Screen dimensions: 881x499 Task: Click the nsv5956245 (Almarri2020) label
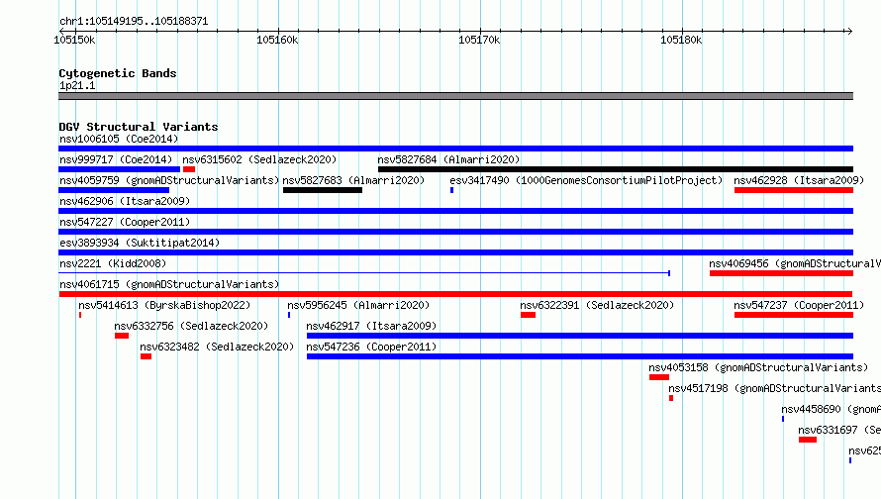(x=358, y=305)
